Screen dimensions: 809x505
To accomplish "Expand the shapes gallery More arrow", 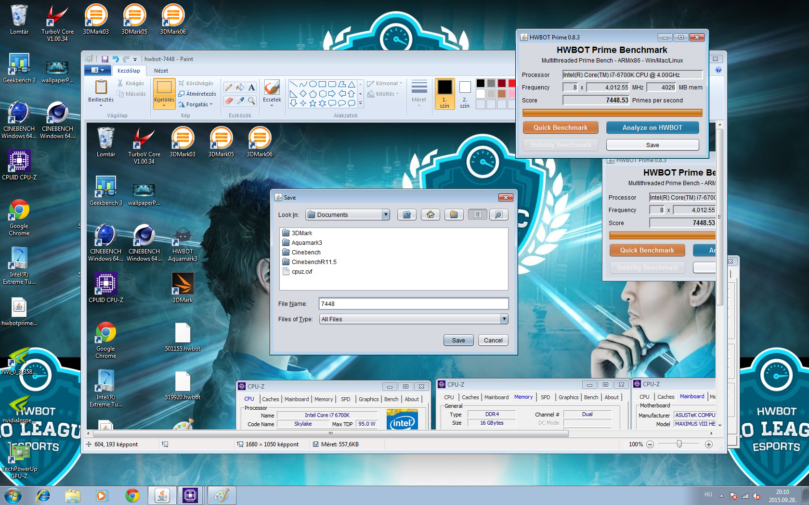I will (360, 103).
